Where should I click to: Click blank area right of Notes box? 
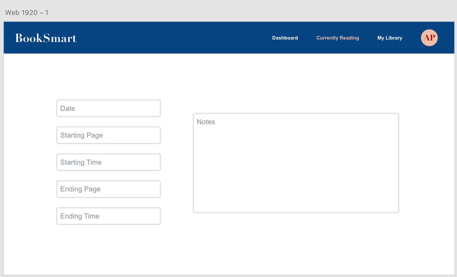(x=426, y=162)
